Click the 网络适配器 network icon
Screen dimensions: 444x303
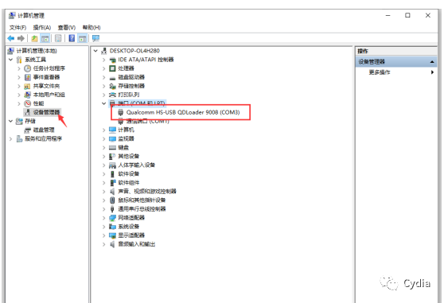coord(112,218)
